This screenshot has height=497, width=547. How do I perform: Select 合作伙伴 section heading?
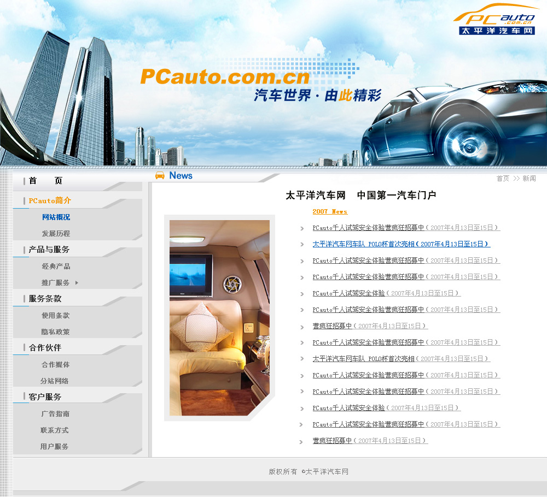45,348
